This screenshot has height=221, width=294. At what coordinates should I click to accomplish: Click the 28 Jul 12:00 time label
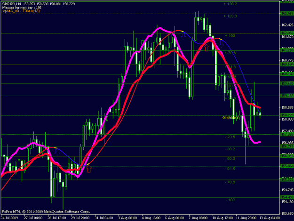coord(57,218)
